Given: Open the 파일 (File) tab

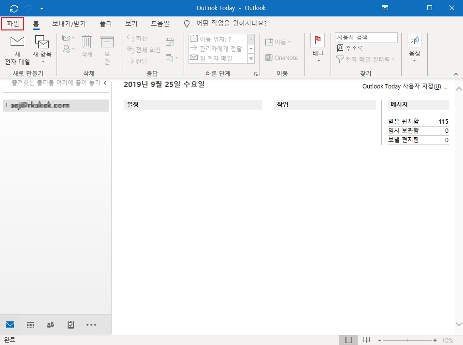Looking at the screenshot, I should (13, 24).
